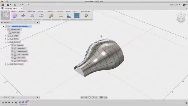Open the SYMMETRY menu
188x106 pixels.
pos(31,12)
